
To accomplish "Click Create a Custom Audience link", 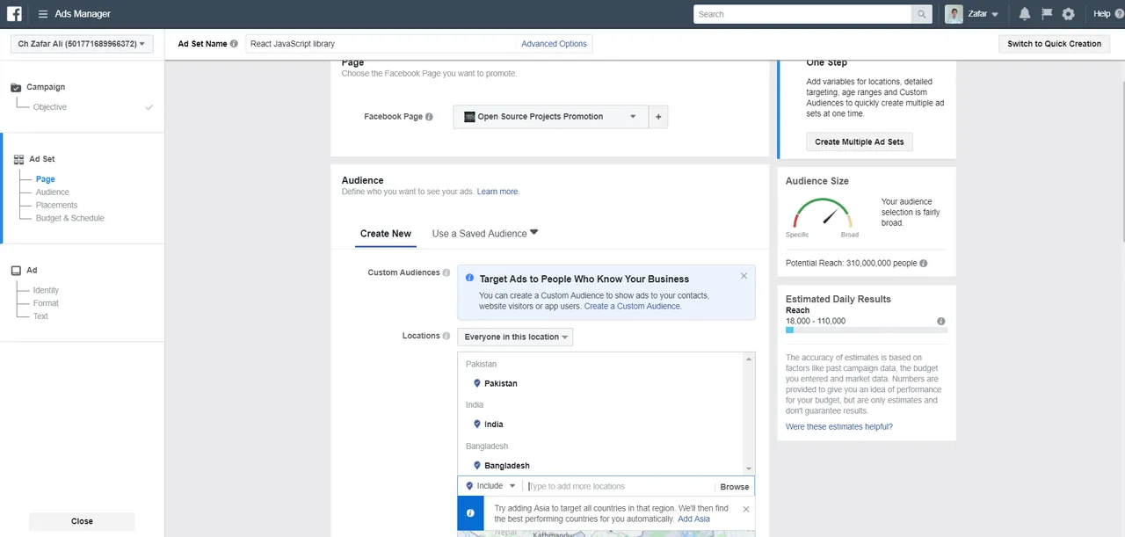I will point(633,306).
